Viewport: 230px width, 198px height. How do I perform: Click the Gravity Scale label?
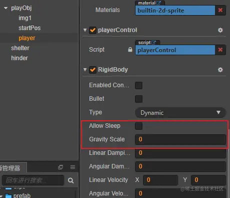107,139
